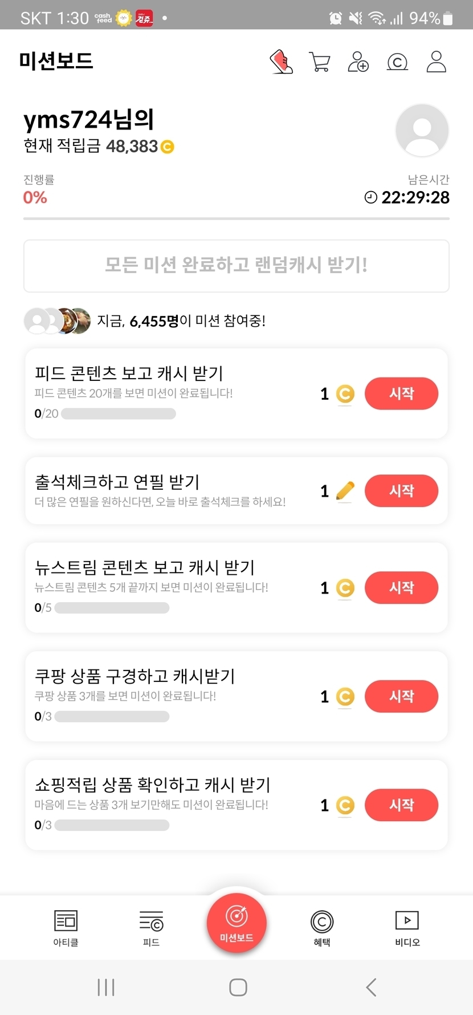
Task: Start the shopping savings product mission
Action: pos(401,805)
